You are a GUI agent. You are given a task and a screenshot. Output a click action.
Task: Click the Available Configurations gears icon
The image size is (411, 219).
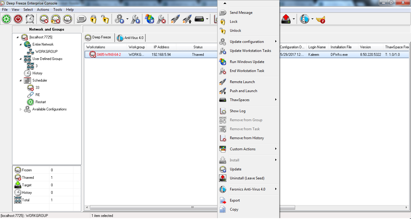tap(27, 109)
